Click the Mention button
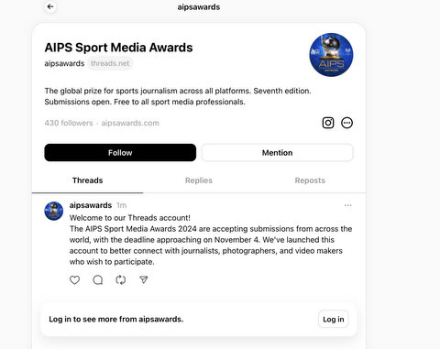 tap(277, 153)
